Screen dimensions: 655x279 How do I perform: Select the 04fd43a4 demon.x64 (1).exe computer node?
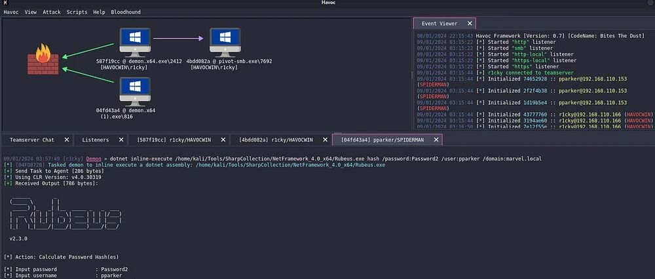tap(134, 92)
